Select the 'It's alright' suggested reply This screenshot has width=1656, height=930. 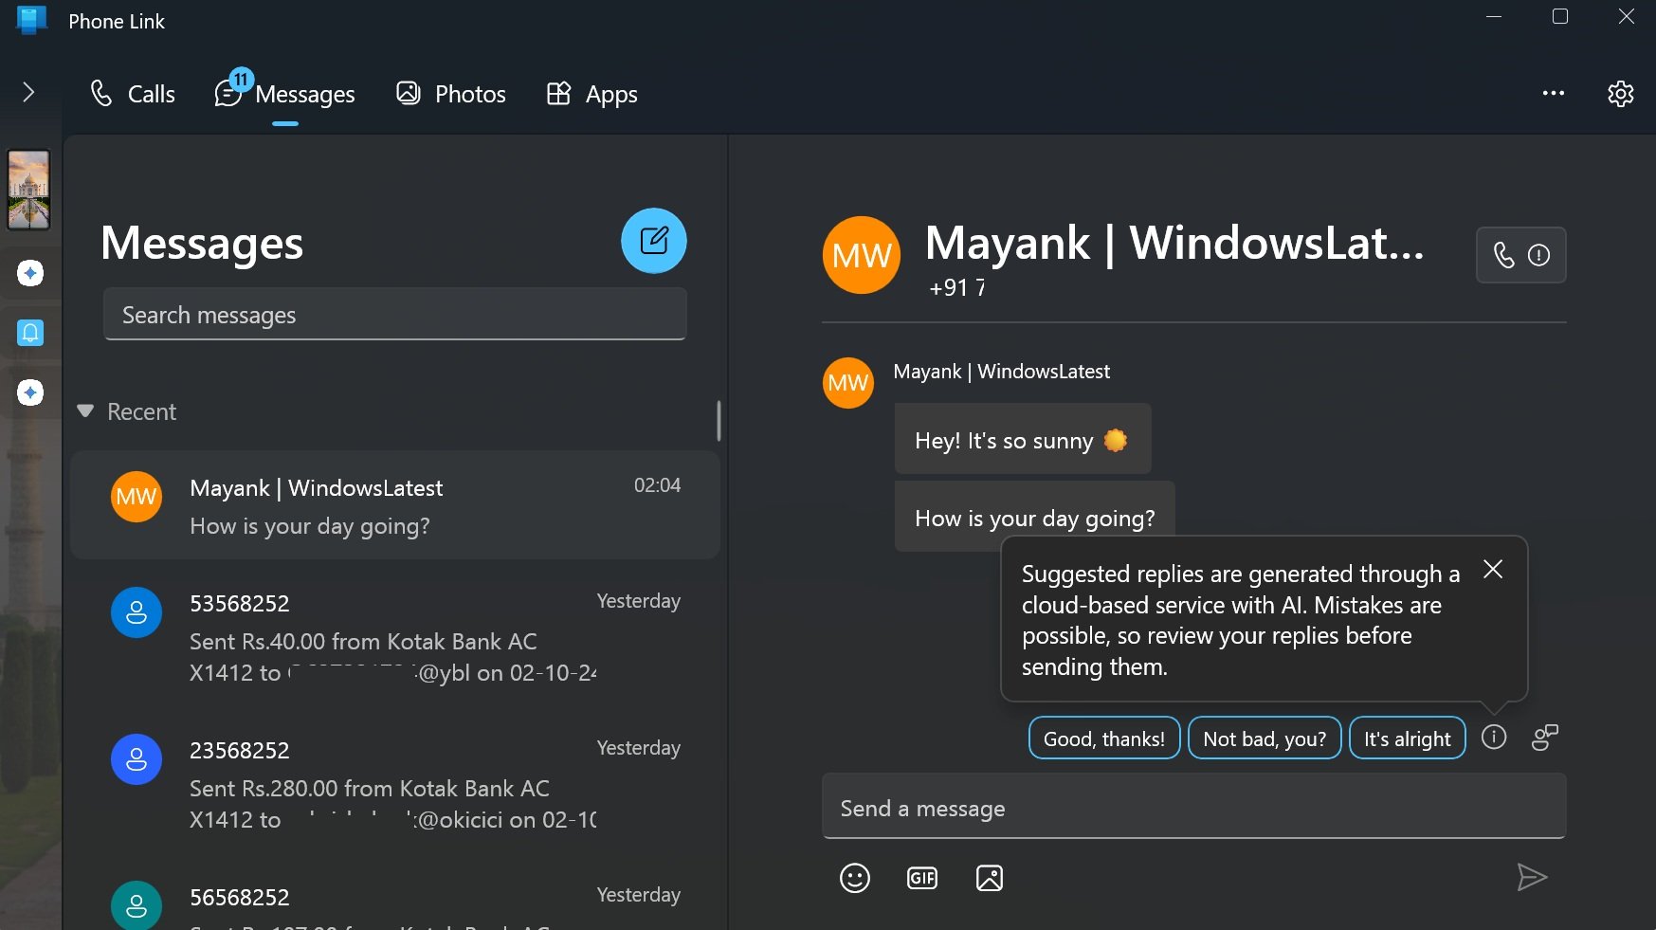coord(1407,738)
